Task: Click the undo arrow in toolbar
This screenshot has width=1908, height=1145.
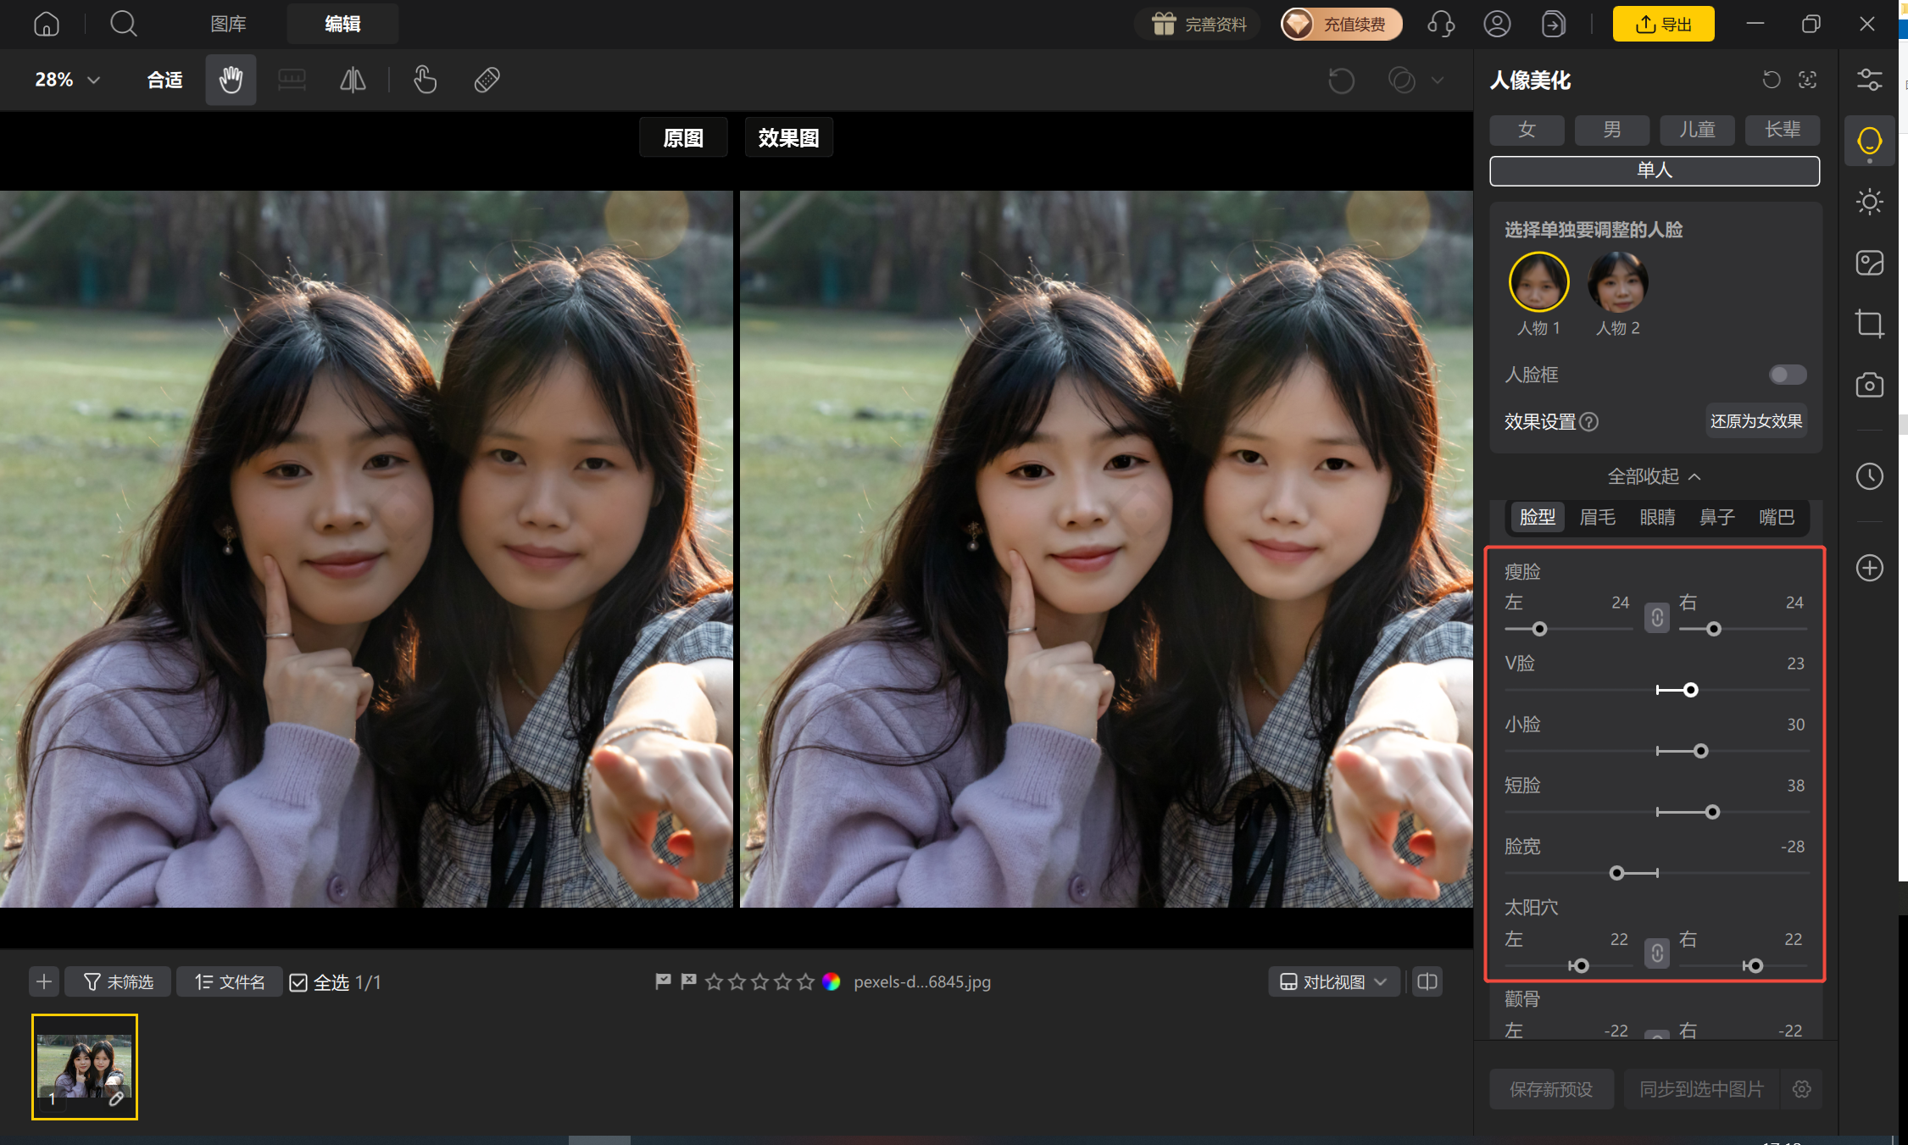Action: (x=1341, y=81)
